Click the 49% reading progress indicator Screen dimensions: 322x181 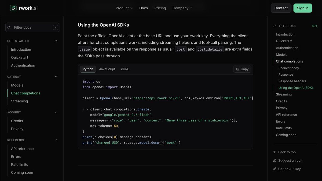point(314,26)
